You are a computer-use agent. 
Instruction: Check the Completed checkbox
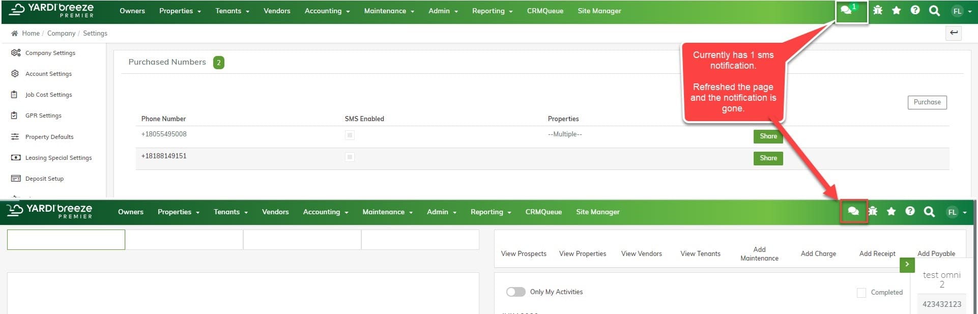tap(861, 293)
